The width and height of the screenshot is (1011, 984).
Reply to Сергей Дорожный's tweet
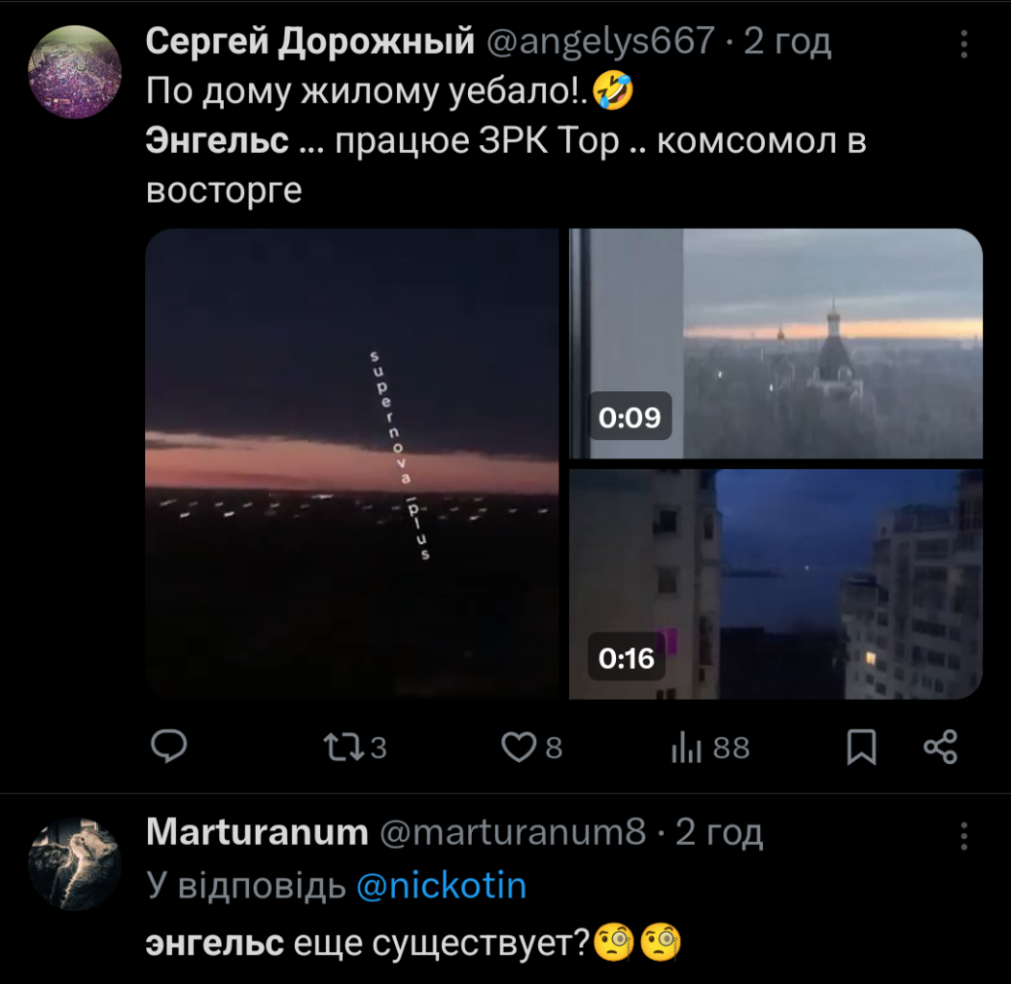coord(169,748)
